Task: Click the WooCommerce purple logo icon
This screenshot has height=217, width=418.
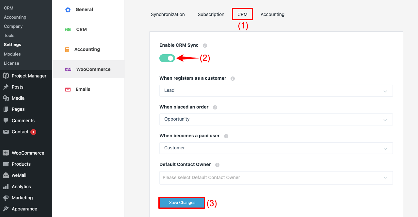Action: click(68, 69)
